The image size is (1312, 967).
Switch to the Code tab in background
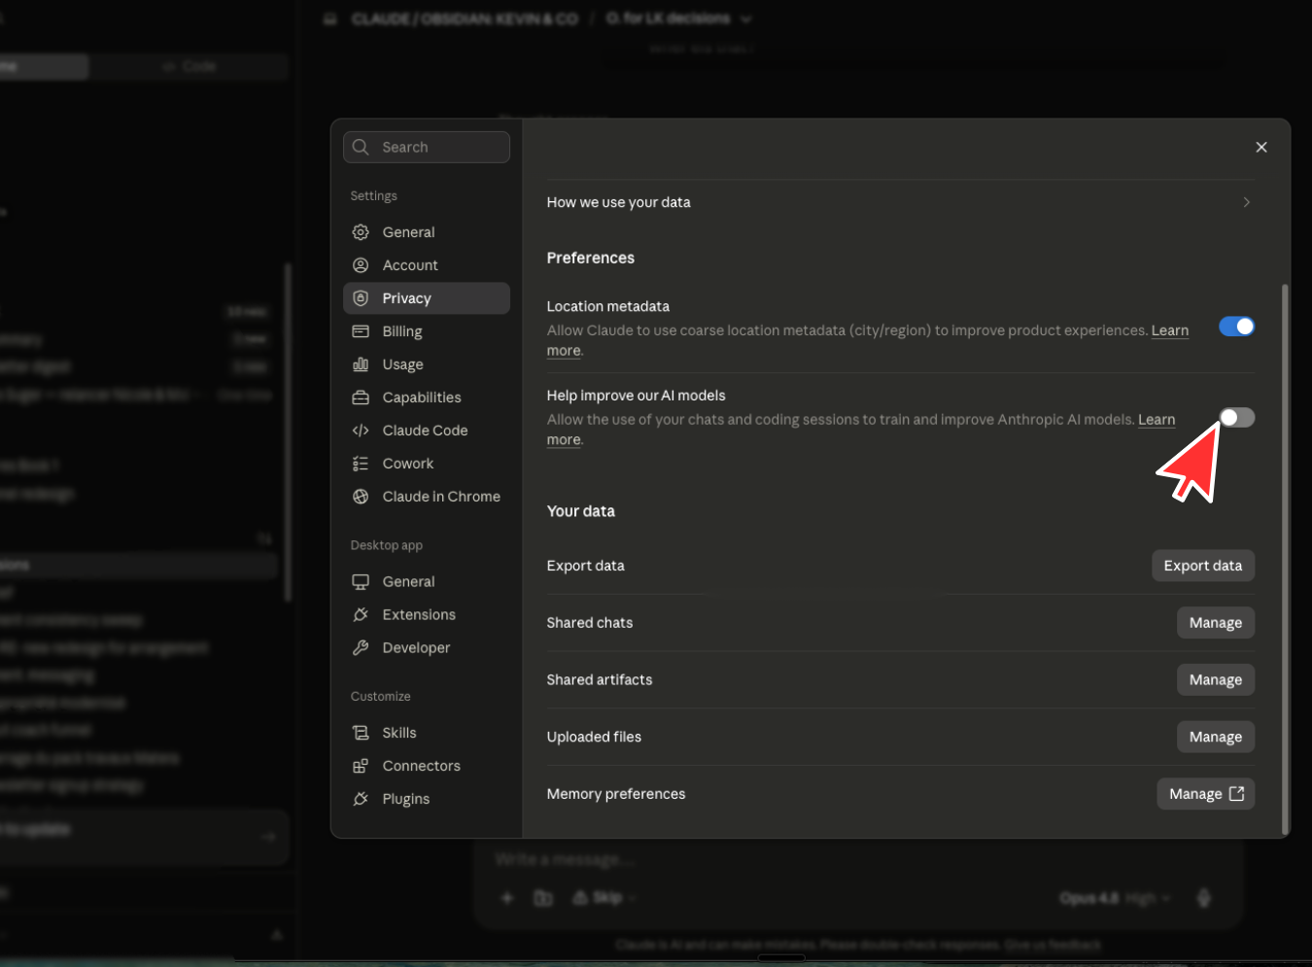click(190, 66)
